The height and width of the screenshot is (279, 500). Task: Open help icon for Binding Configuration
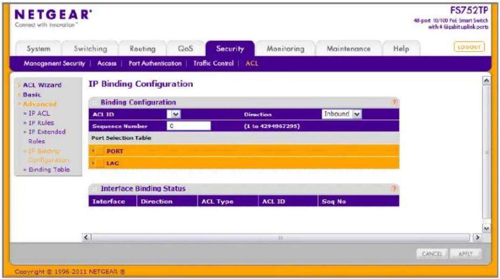394,102
